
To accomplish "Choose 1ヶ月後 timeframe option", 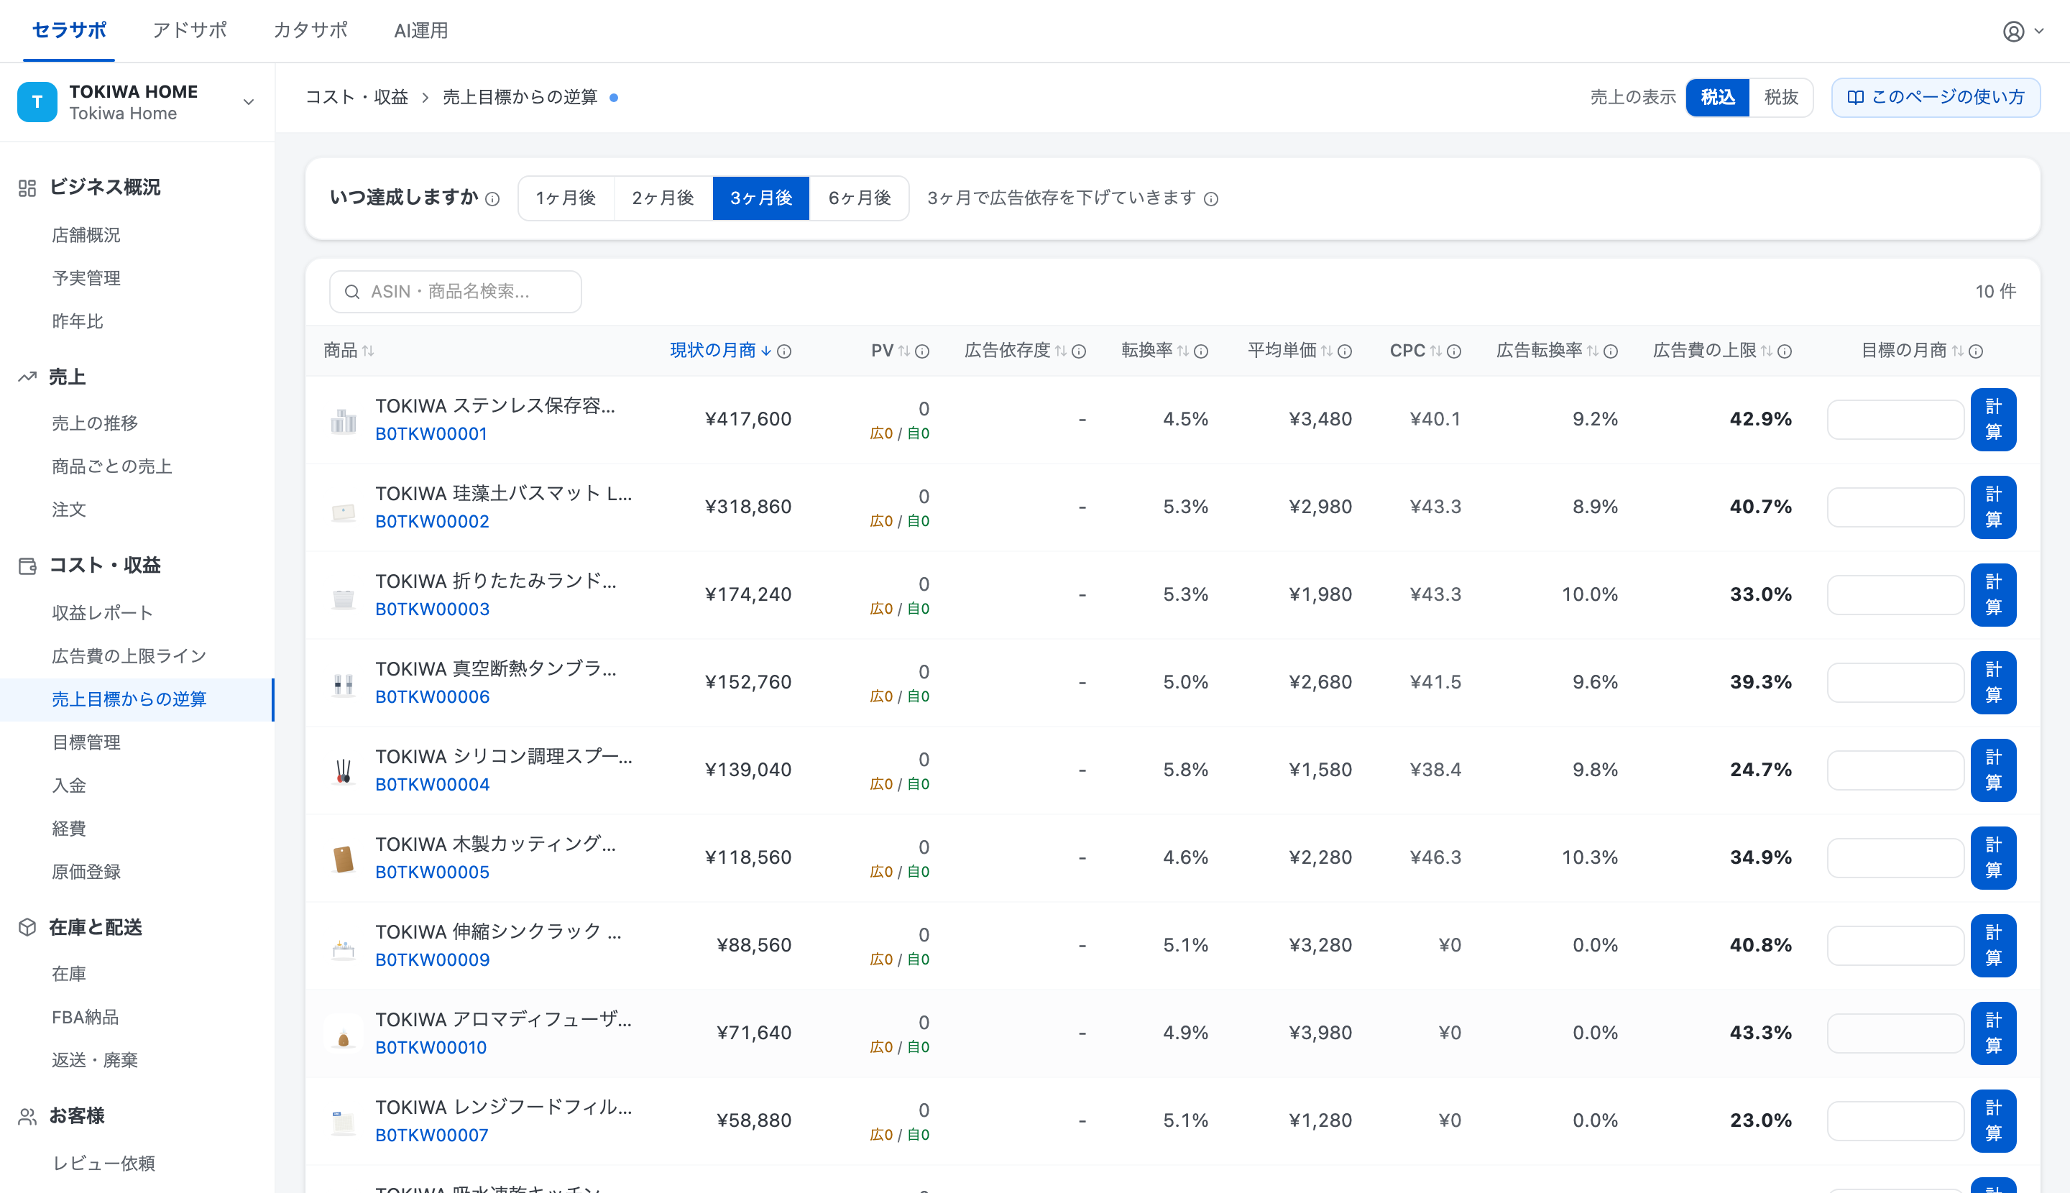I will coord(566,198).
